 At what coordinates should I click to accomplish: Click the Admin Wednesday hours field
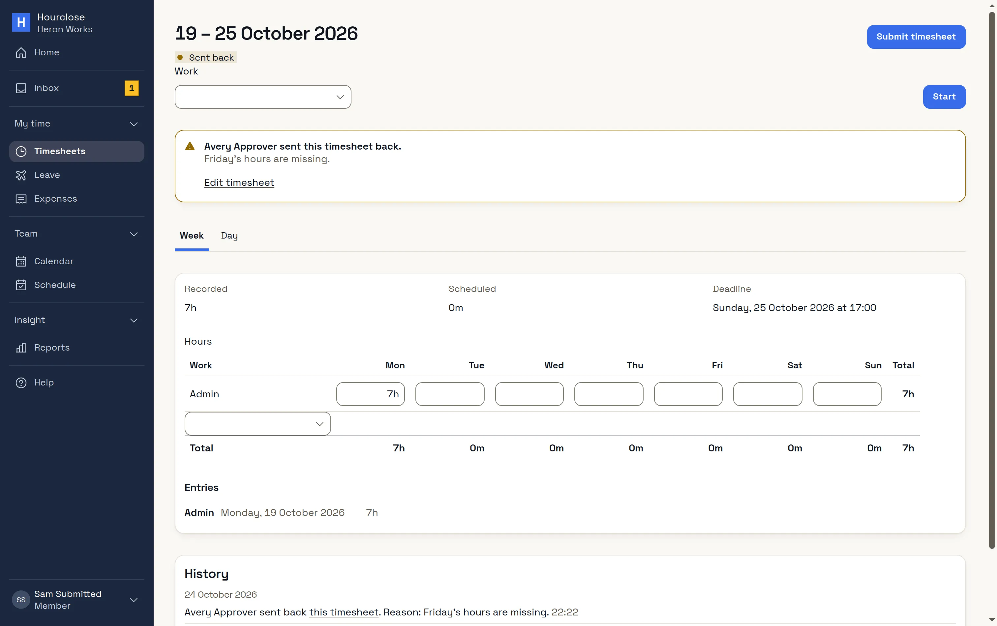click(x=529, y=394)
